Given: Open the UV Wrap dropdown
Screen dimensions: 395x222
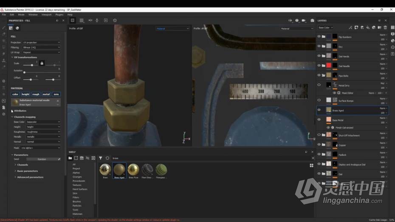Looking at the screenshot, I should pos(41,52).
